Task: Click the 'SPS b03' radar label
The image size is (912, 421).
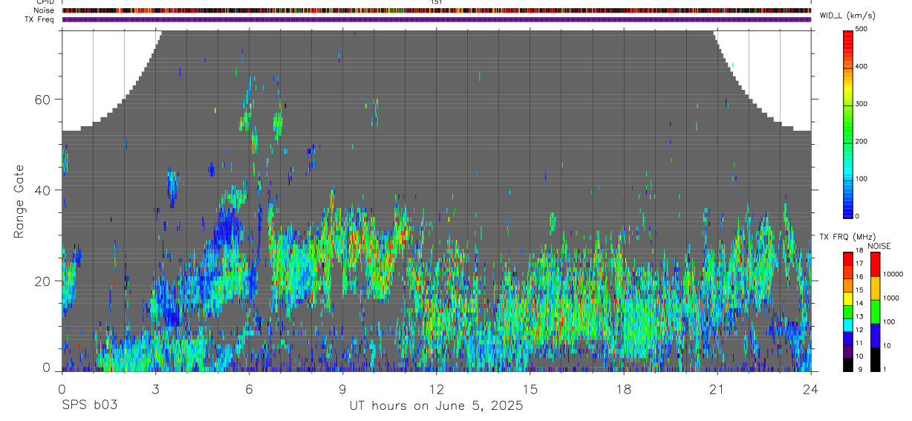Action: click(89, 405)
